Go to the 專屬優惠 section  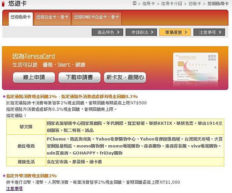coord(175,32)
